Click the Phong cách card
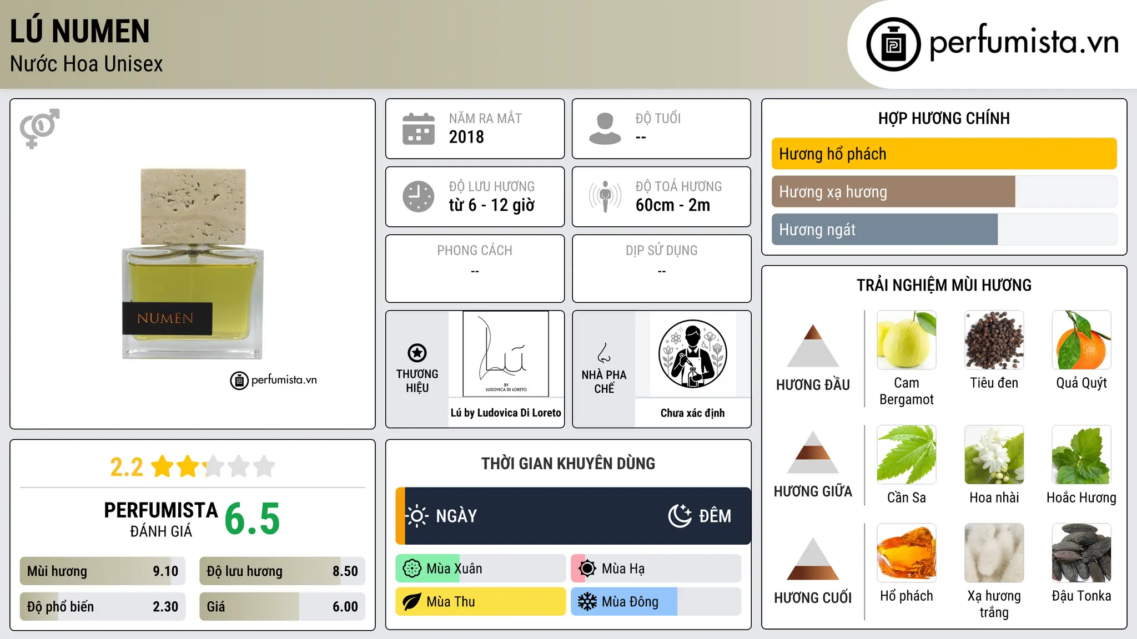 [x=475, y=268]
